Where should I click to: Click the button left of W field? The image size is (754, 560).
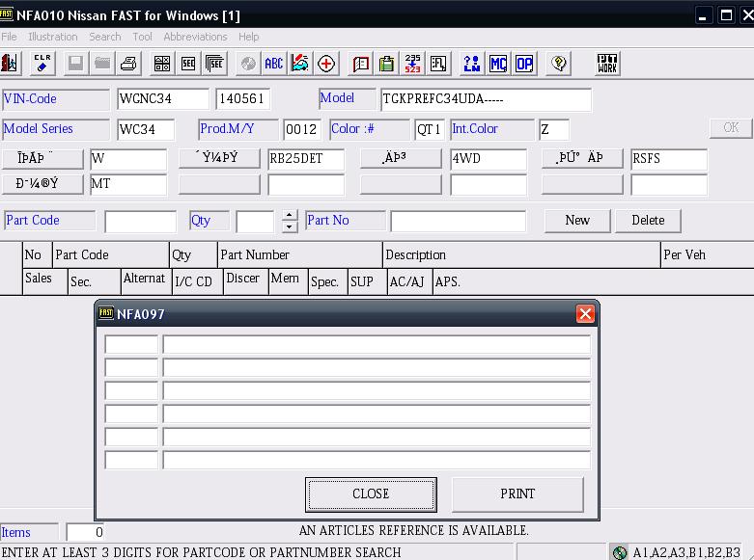(x=42, y=158)
